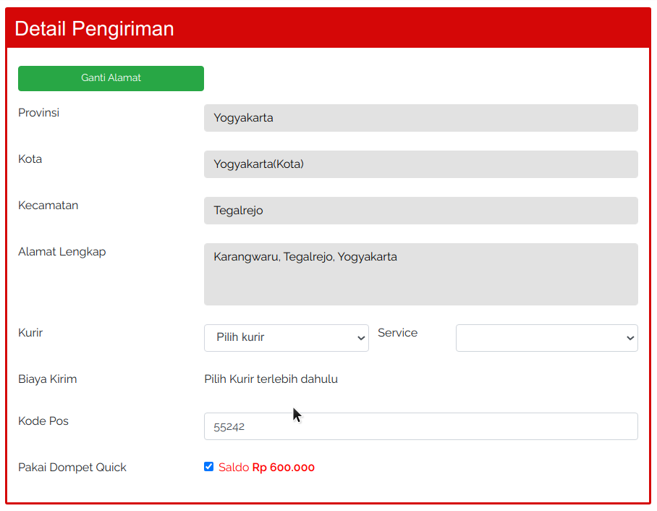Click inside the Kode Pos field
657x511 pixels.
point(420,426)
